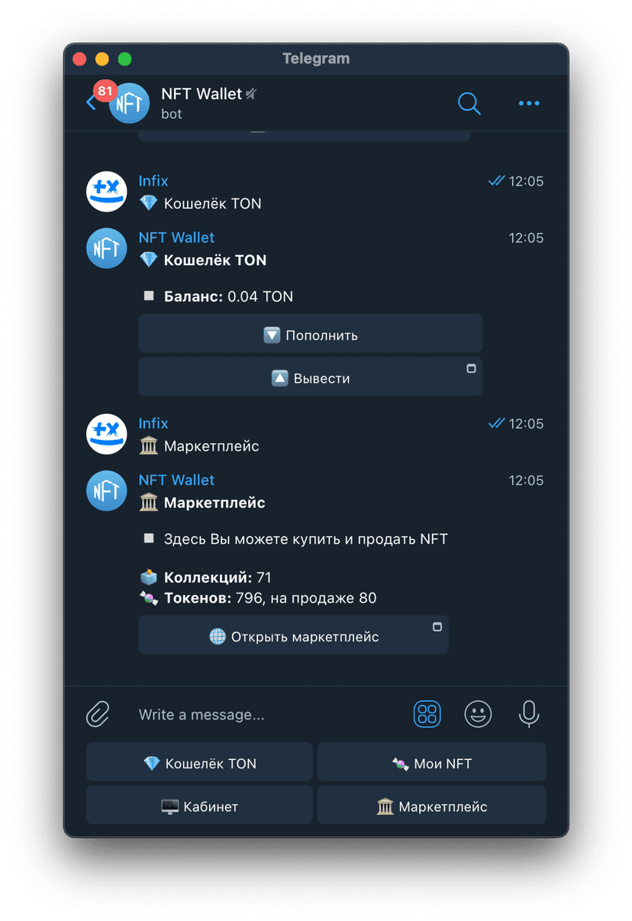Open chat search with magnifier icon
Screen dimensions: 632x921
point(469,103)
